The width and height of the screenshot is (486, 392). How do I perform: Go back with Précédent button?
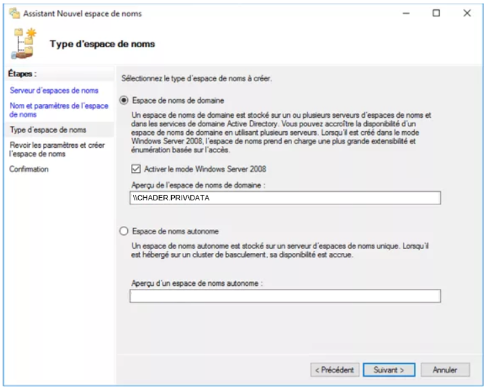coord(335,369)
